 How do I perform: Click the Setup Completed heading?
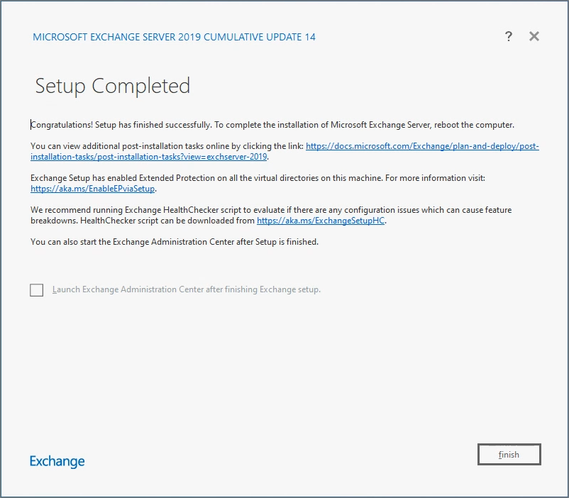(x=113, y=86)
